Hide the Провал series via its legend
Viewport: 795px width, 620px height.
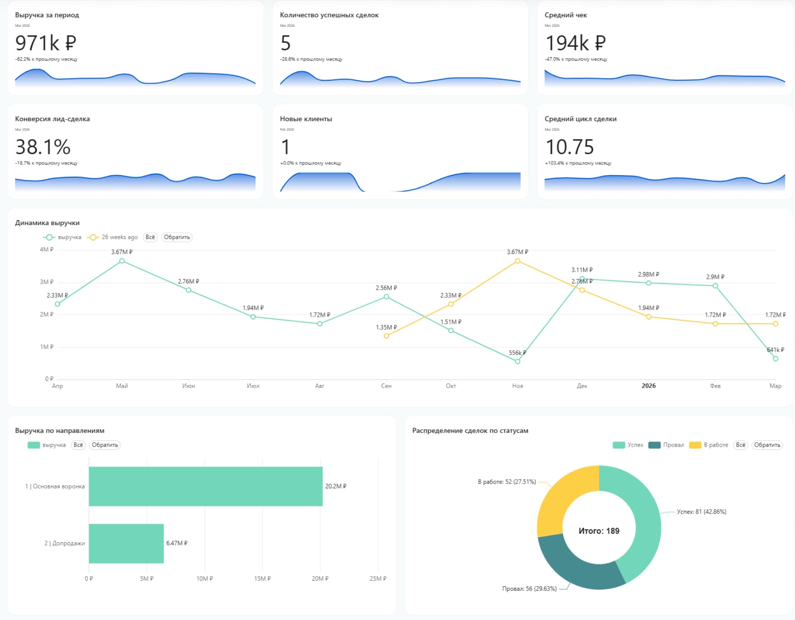pyautogui.click(x=666, y=445)
